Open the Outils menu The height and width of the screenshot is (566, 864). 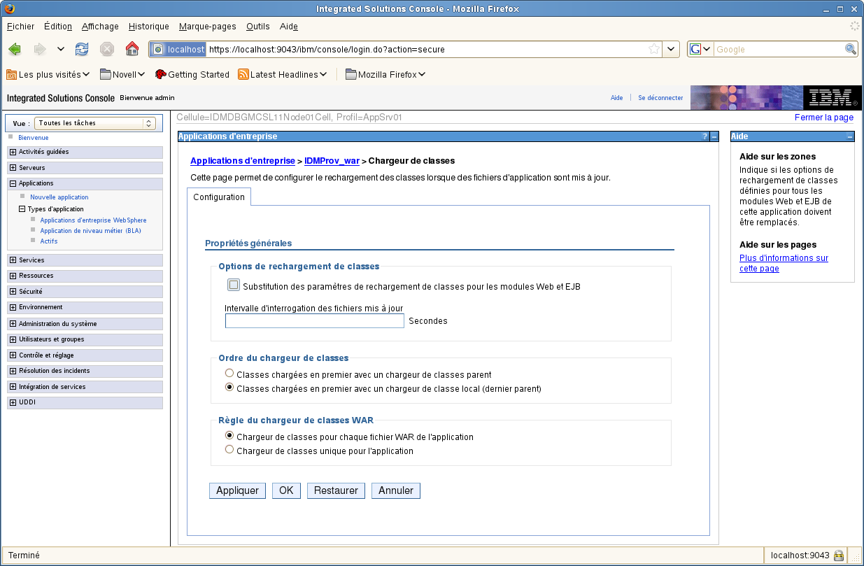[258, 27]
